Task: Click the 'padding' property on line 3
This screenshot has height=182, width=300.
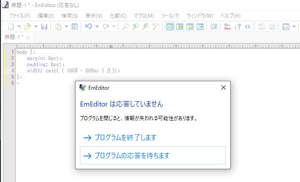Action: (x=36, y=64)
